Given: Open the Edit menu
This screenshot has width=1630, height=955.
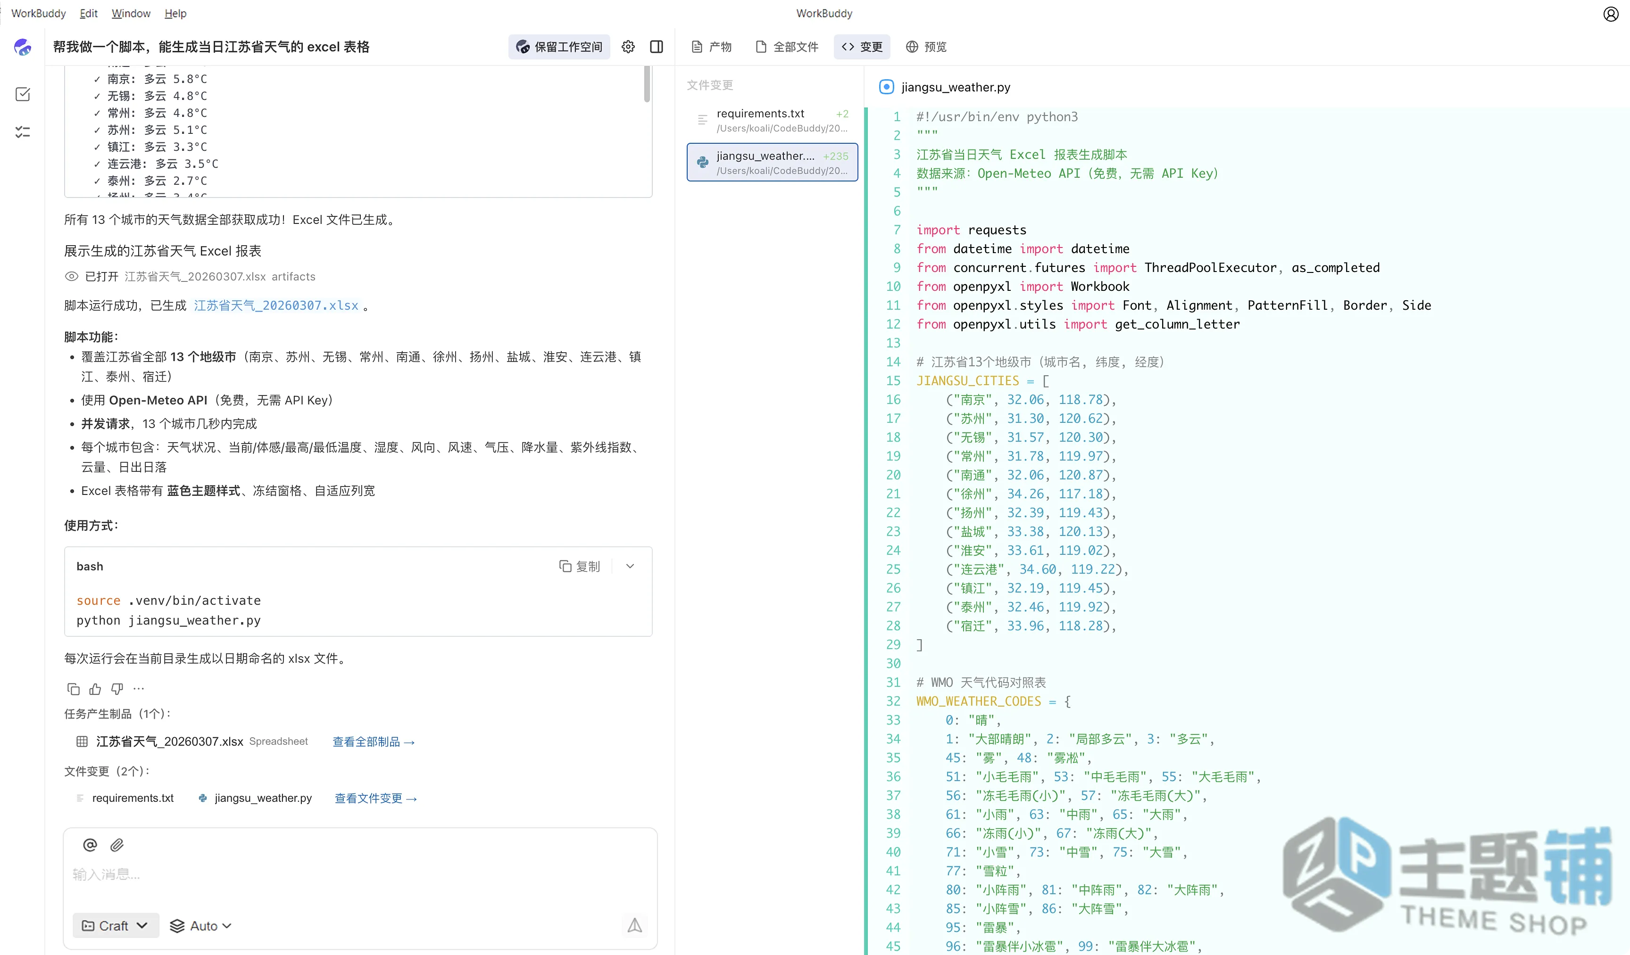Looking at the screenshot, I should coord(89,13).
